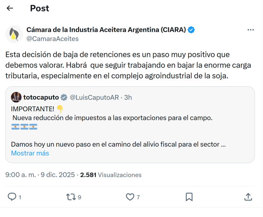
Task: Click the share upload icon
Action: 248,197
